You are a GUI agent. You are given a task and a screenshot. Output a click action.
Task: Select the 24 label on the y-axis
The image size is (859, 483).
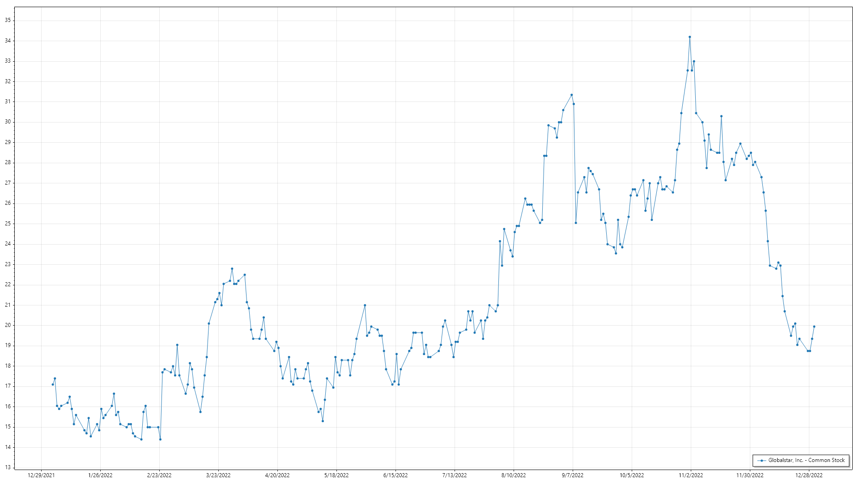click(x=8, y=244)
